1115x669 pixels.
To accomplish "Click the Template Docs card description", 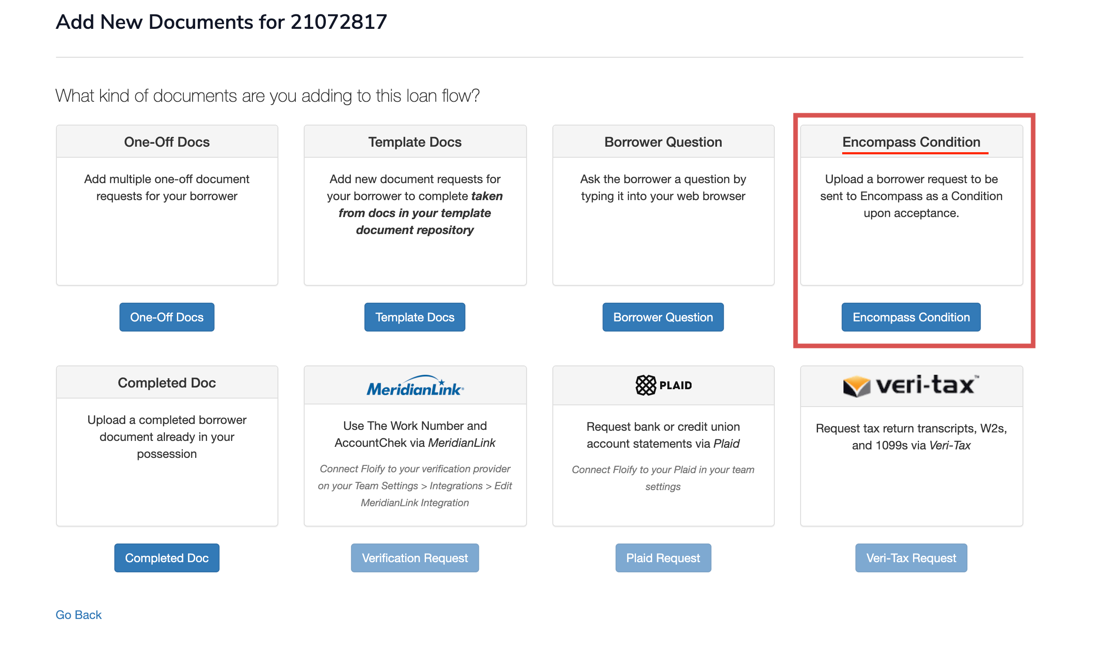I will (x=415, y=204).
